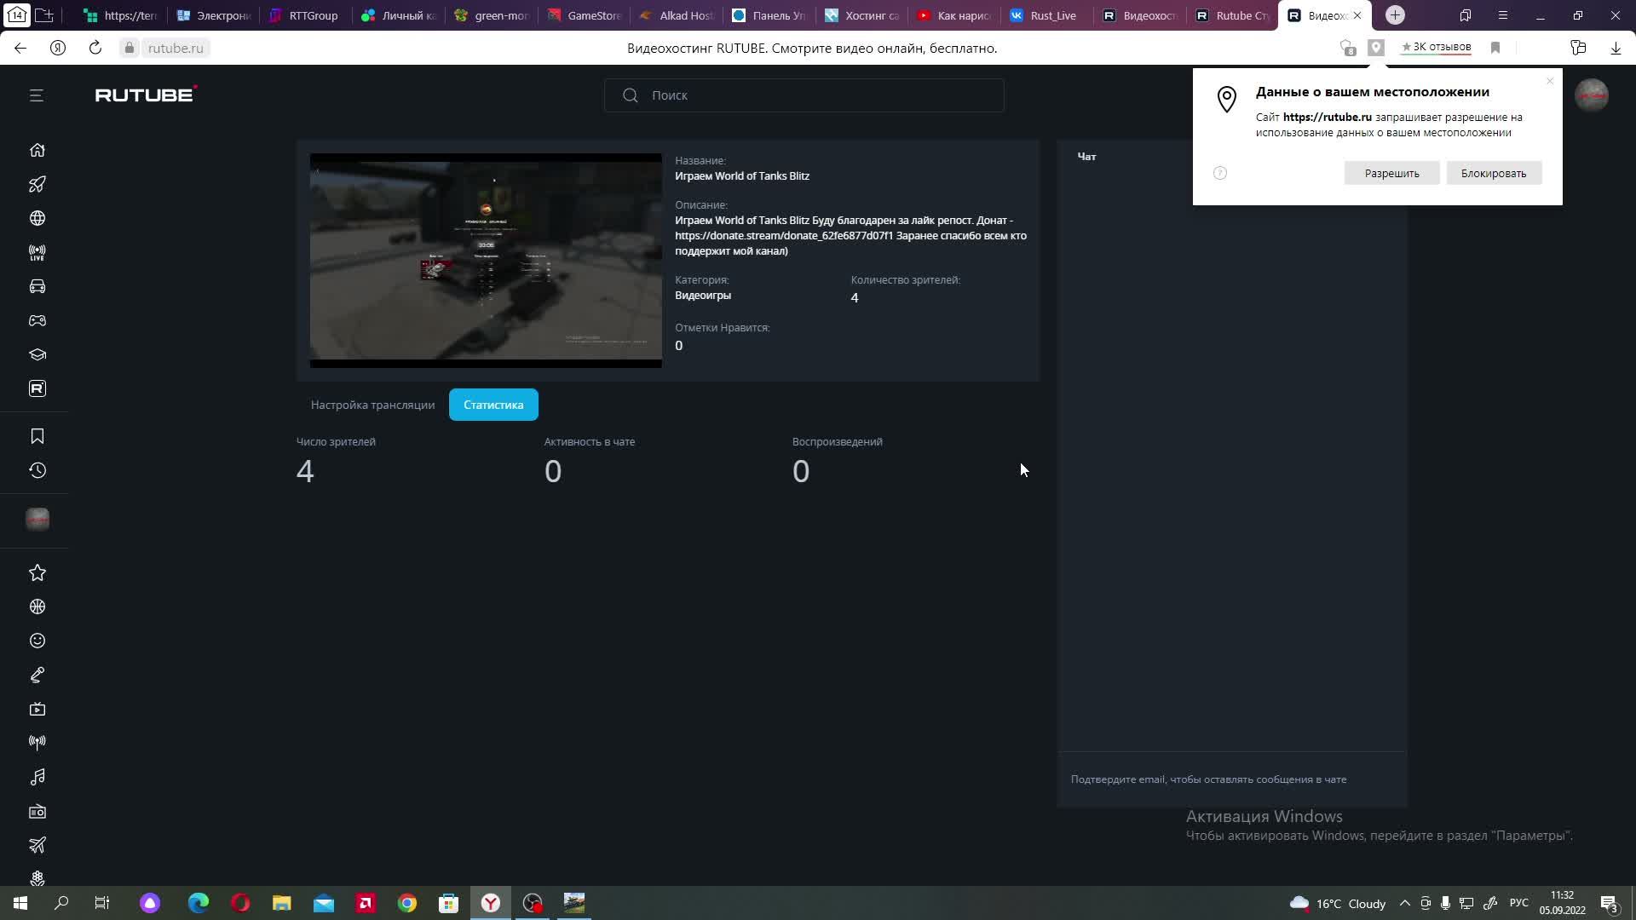1636x920 pixels.
Task: Close the location permission popup
Action: coord(1550,81)
